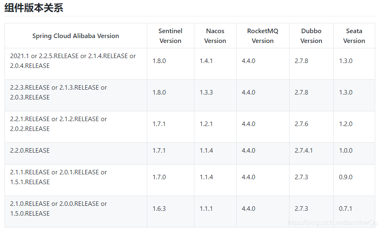Click RocketMQ 4.4.0 in the 2.1.1.RELEASE row
The image size is (381, 230).
[262, 180]
